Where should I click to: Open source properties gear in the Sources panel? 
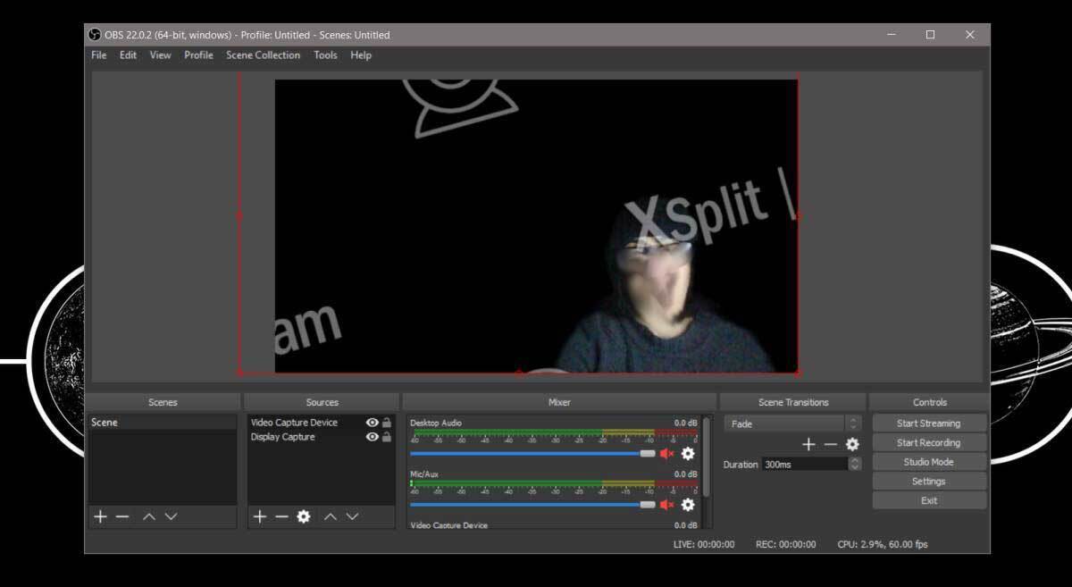(304, 516)
